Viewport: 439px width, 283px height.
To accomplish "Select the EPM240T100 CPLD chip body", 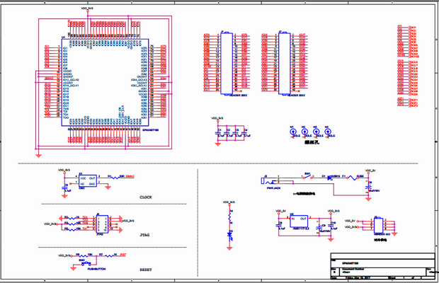I will tap(105, 83).
